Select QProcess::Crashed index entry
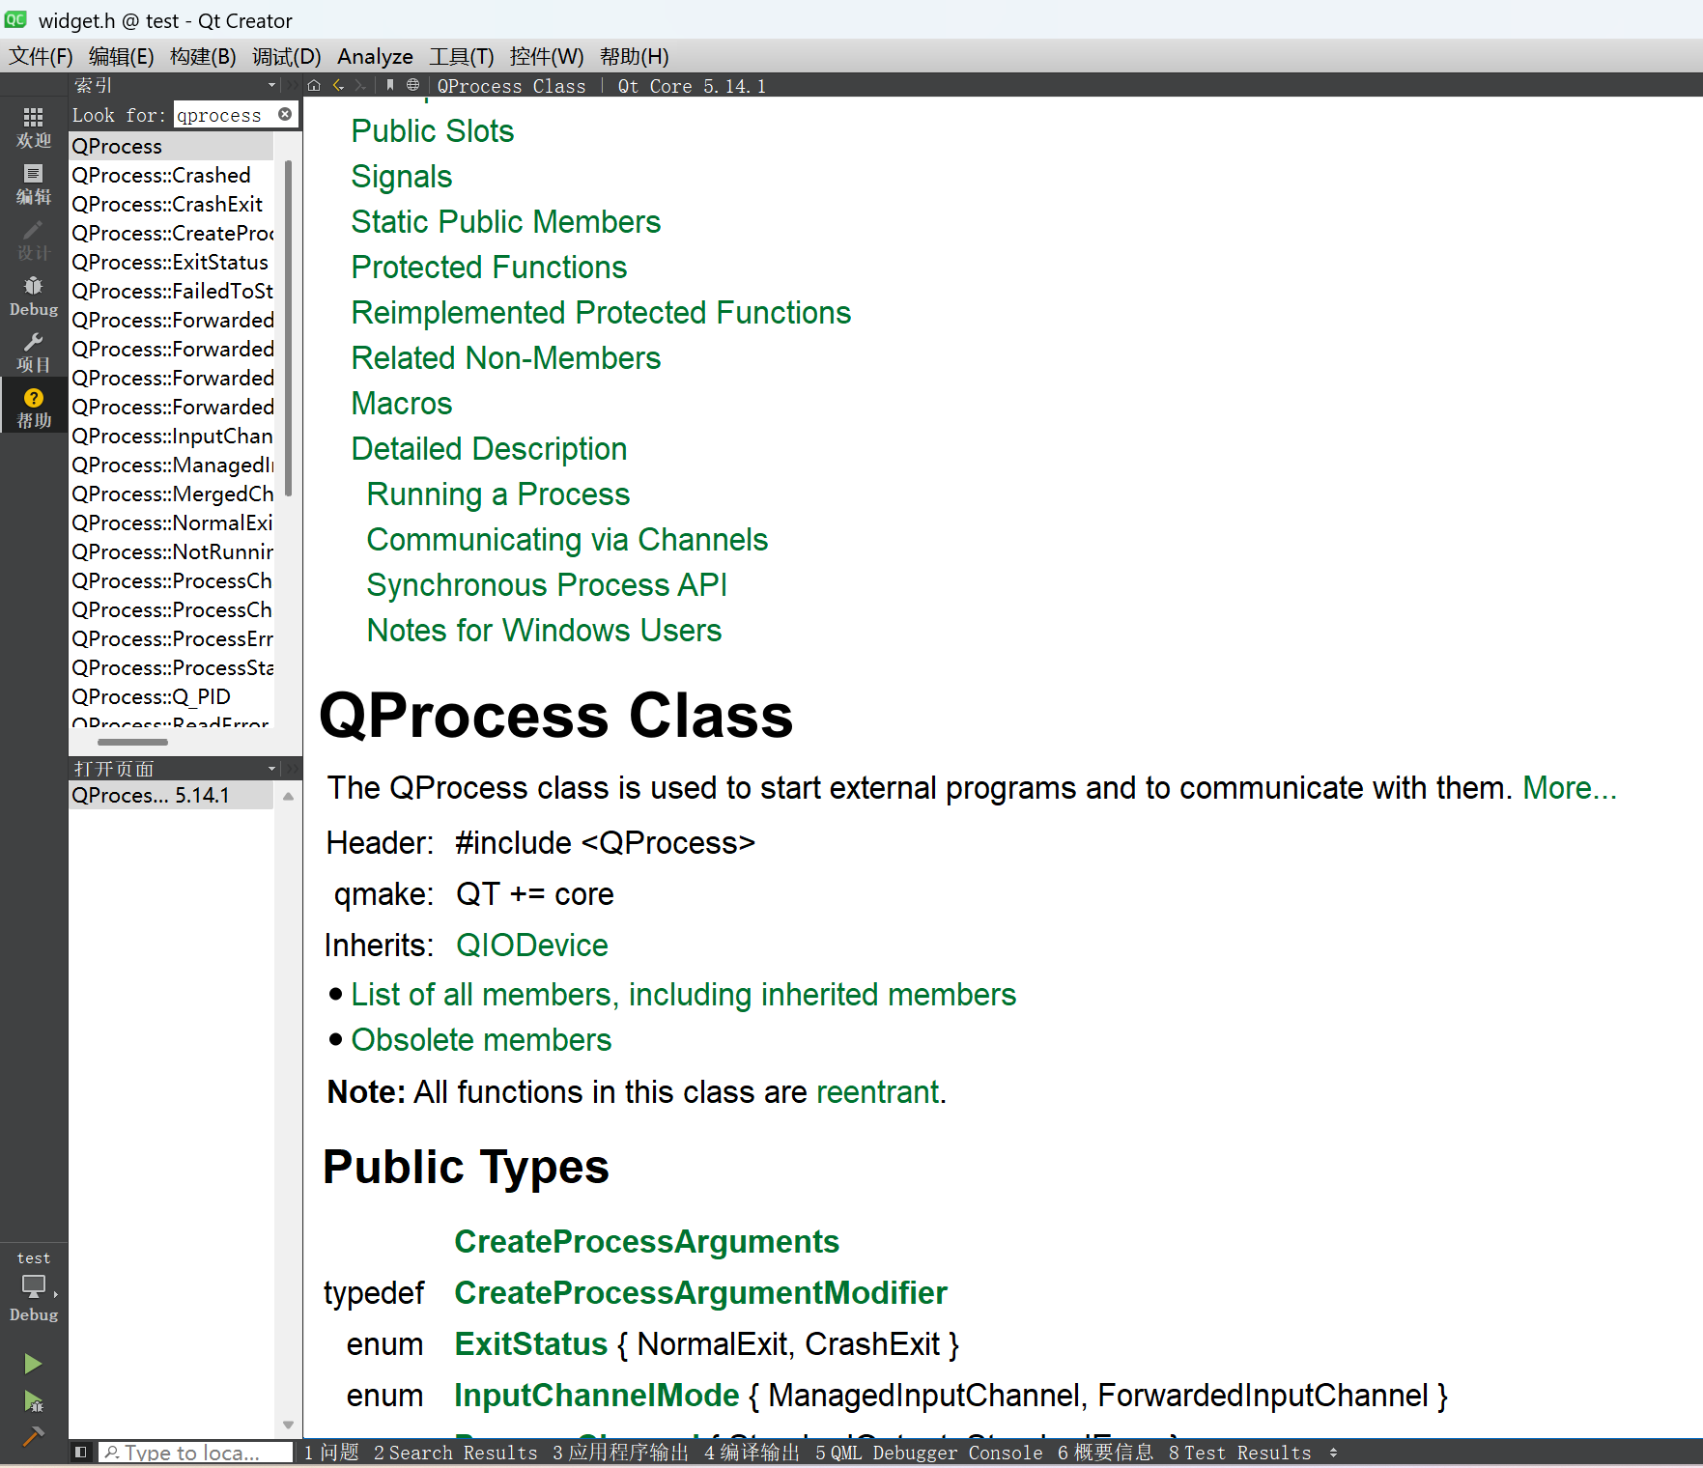The width and height of the screenshot is (1703, 1468). (x=171, y=175)
